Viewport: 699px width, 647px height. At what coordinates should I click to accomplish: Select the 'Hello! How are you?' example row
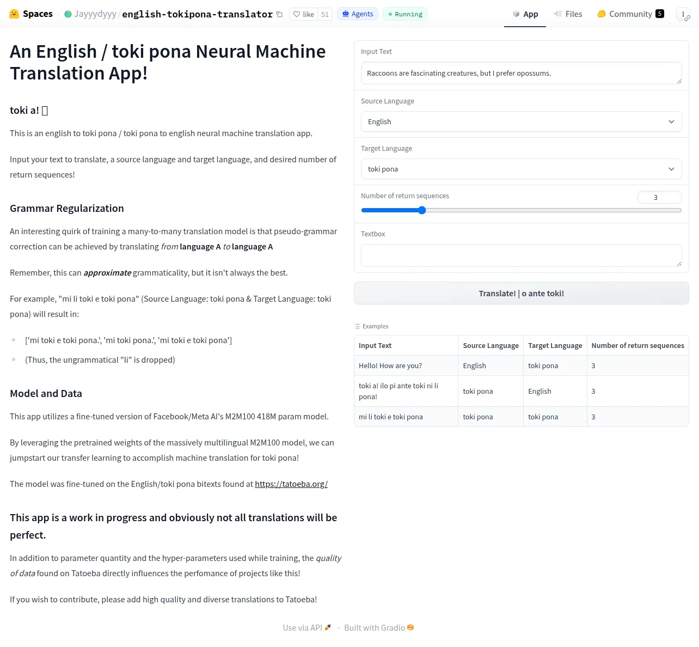(521, 365)
